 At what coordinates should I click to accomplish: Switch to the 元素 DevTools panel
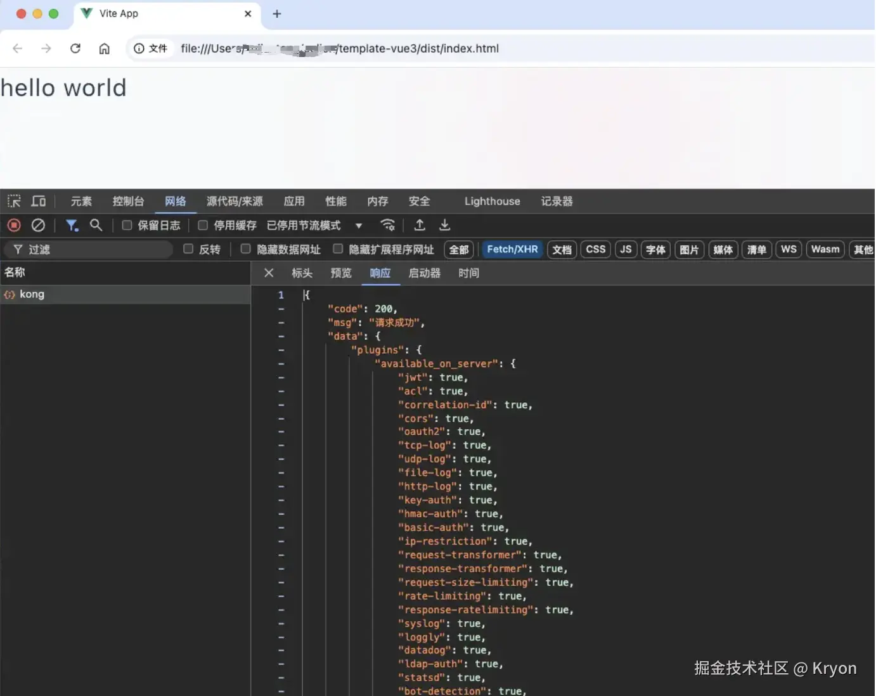click(x=81, y=201)
